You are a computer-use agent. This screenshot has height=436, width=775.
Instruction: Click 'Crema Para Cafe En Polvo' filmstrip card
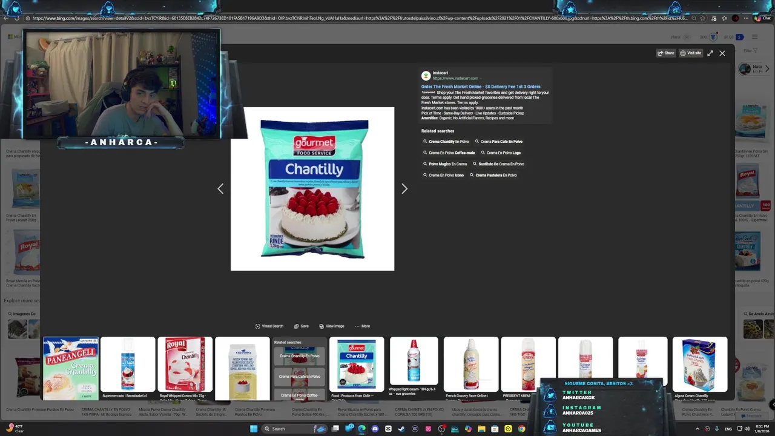point(299,377)
